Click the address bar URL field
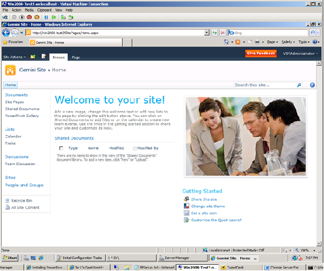324x271 pixels. click(118, 33)
